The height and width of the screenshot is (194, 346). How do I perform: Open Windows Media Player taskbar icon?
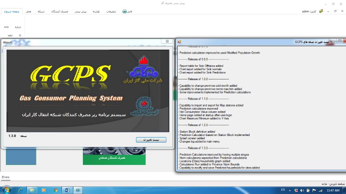(x=44, y=190)
